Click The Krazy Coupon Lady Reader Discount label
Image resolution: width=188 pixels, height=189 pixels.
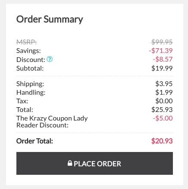pos(52,122)
